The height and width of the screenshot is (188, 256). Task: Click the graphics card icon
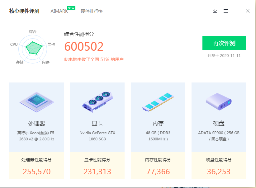click(x=97, y=102)
